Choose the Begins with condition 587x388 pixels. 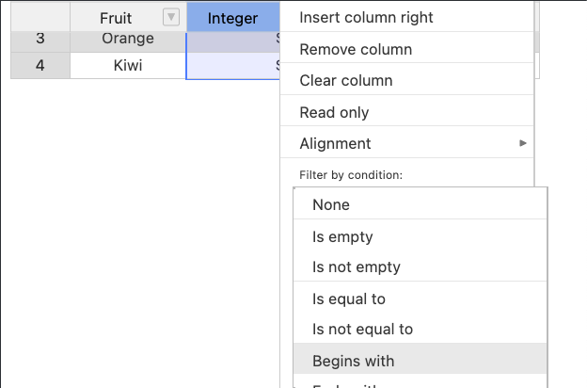(x=420, y=361)
